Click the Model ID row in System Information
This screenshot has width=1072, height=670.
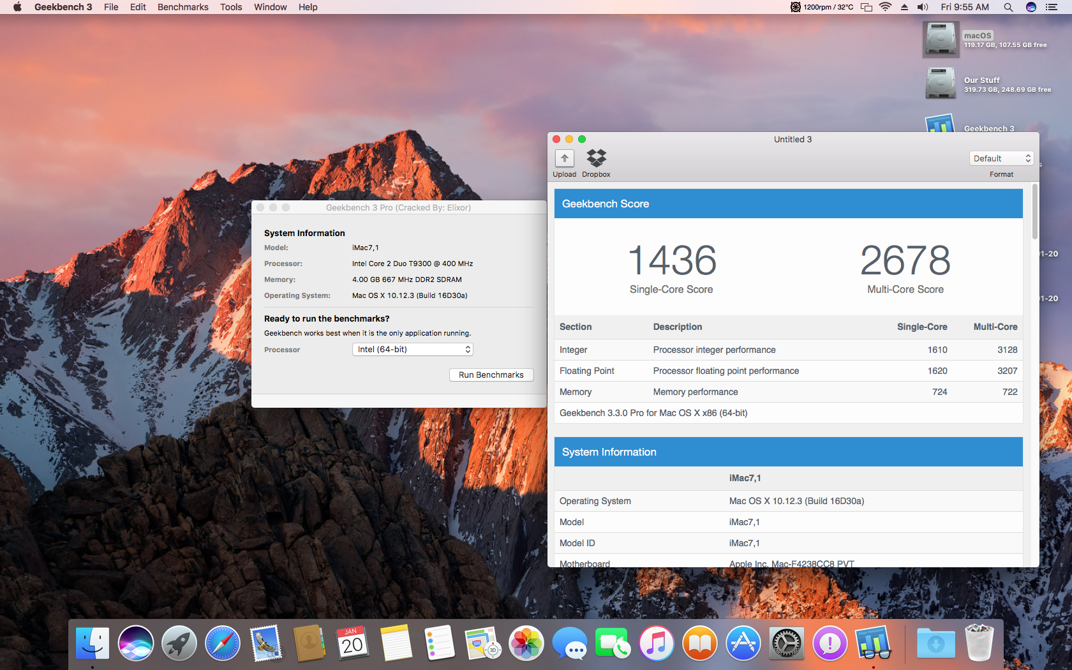[789, 543]
